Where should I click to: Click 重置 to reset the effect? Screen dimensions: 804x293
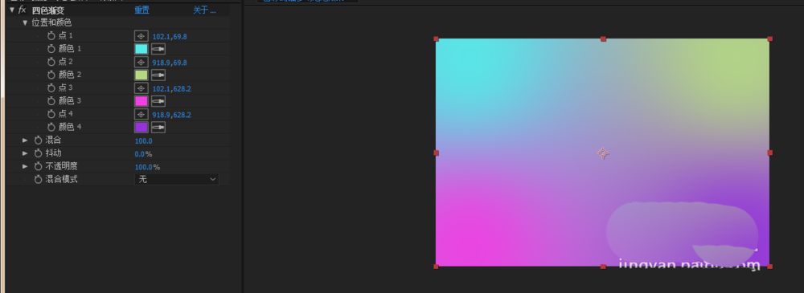(x=142, y=10)
